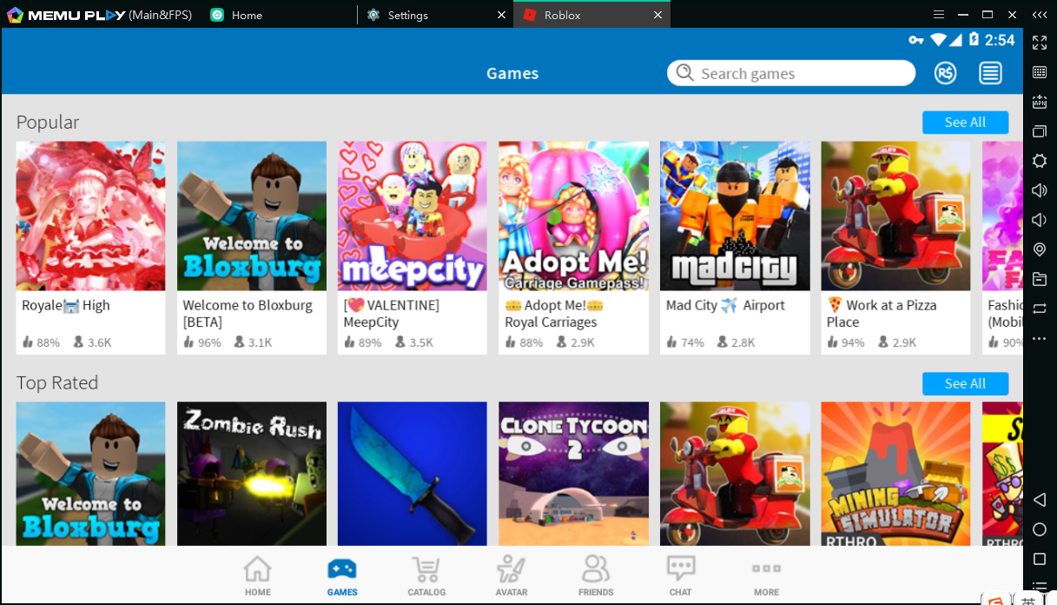This screenshot has width=1057, height=605.
Task: Turn down the emulator volume
Action: (x=1039, y=220)
